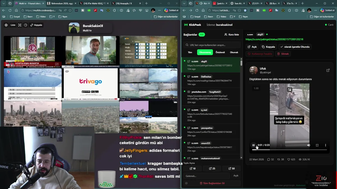
Task: Switch to X'te Trump tab in right browser
Action: tap(290, 3)
